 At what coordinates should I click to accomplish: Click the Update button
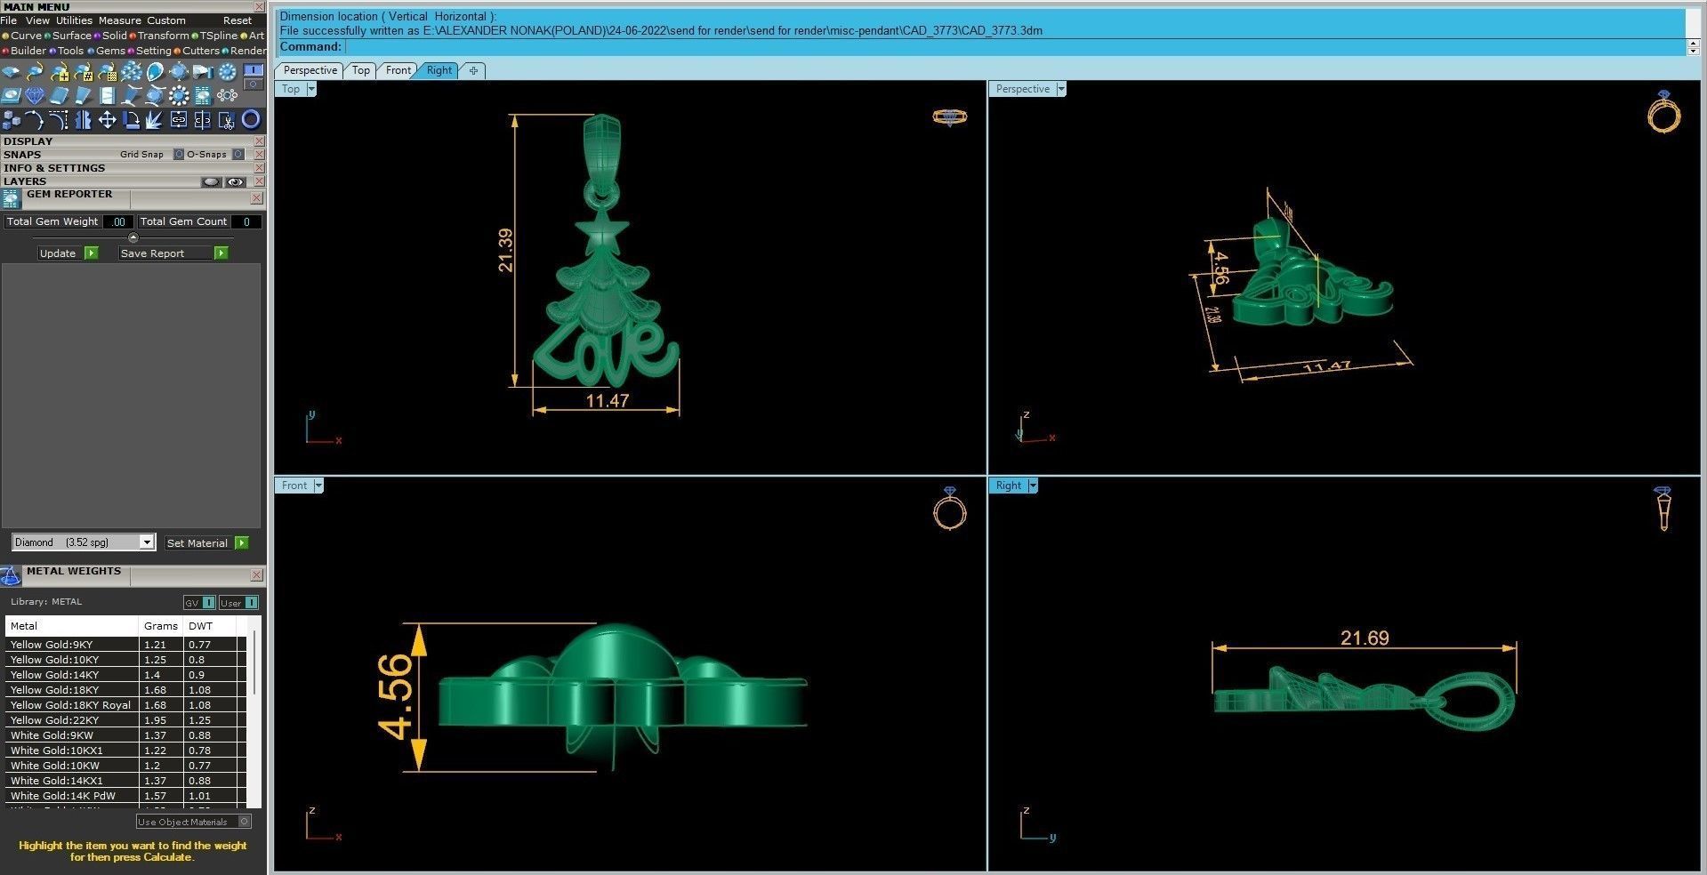point(68,253)
